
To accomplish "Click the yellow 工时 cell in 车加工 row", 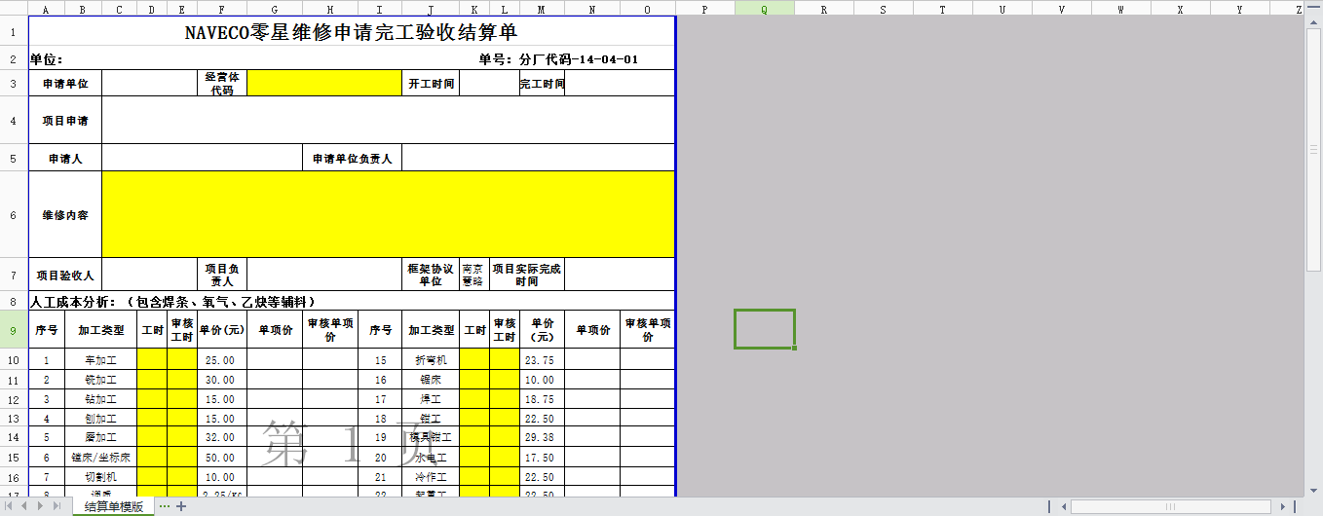I will pyautogui.click(x=152, y=360).
